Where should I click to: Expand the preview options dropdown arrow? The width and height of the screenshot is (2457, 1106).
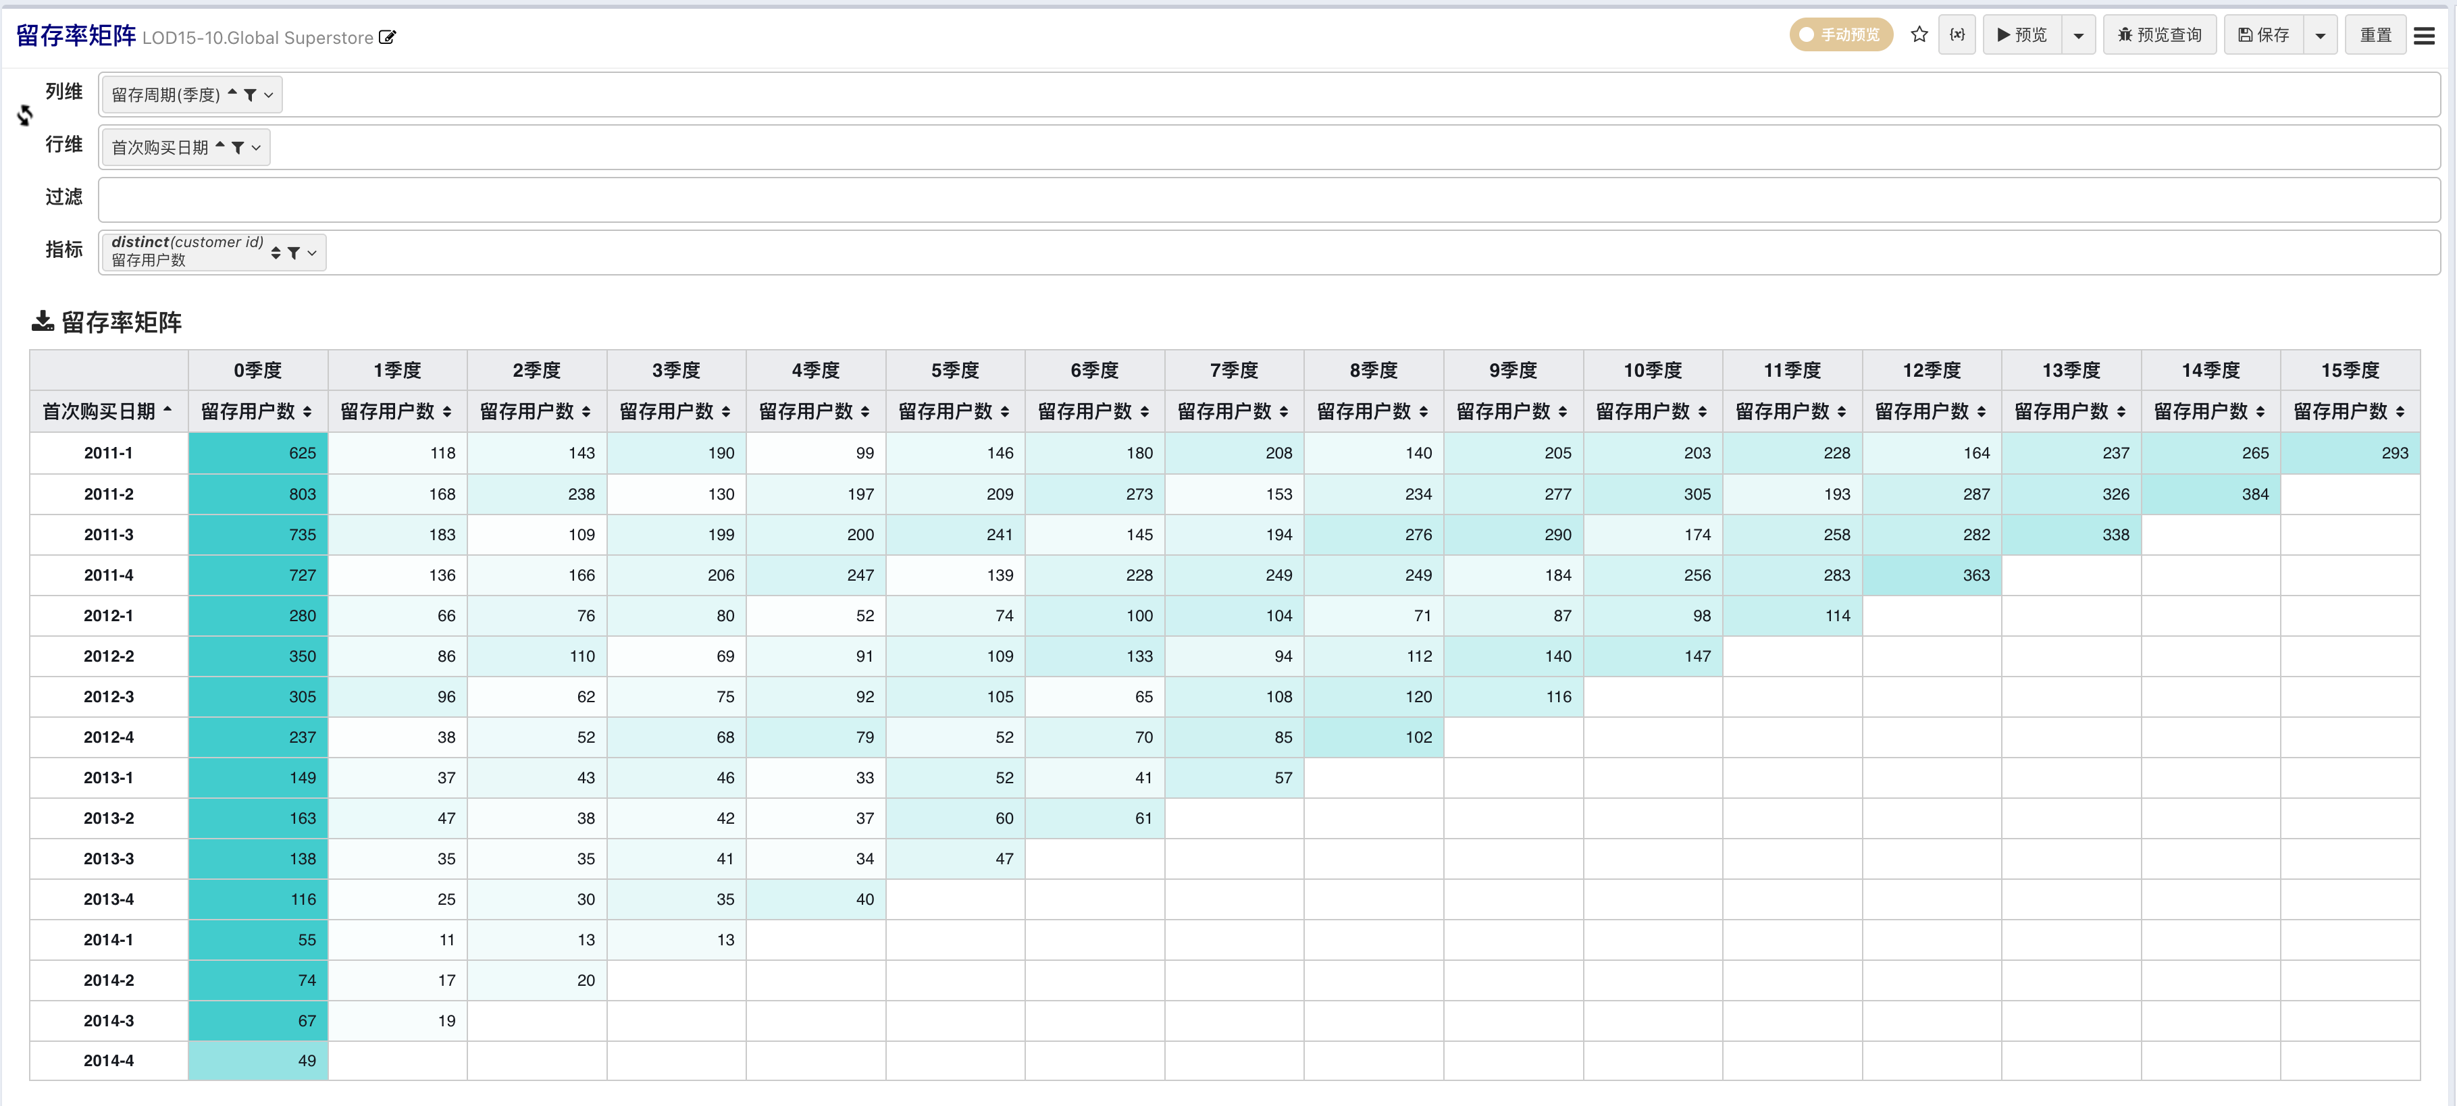[x=2078, y=35]
